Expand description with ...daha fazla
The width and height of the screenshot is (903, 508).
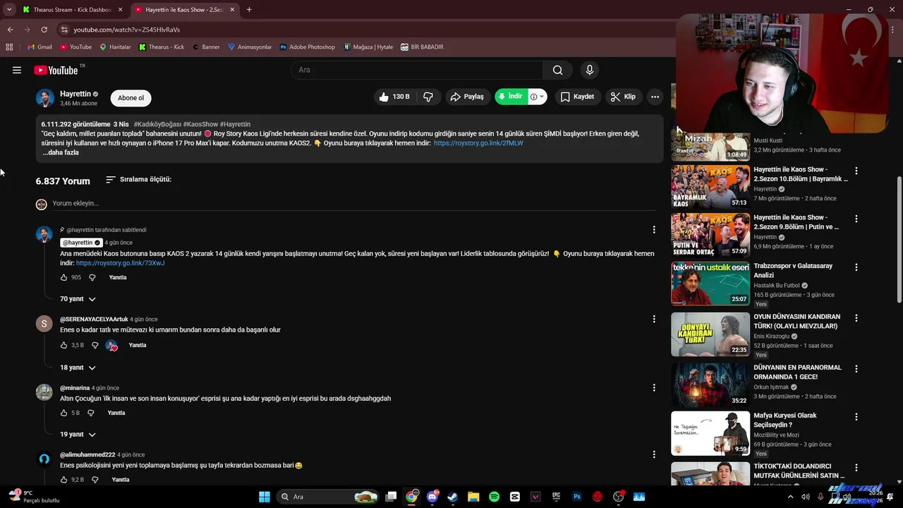pos(61,152)
